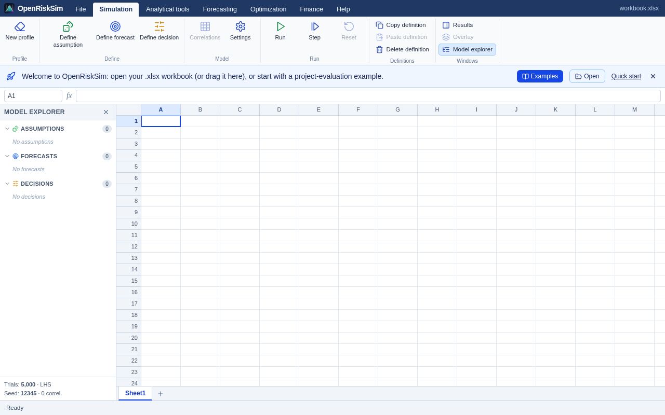The image size is (665, 415).
Task: Close the Model Explorer panel
Action: tap(106, 112)
